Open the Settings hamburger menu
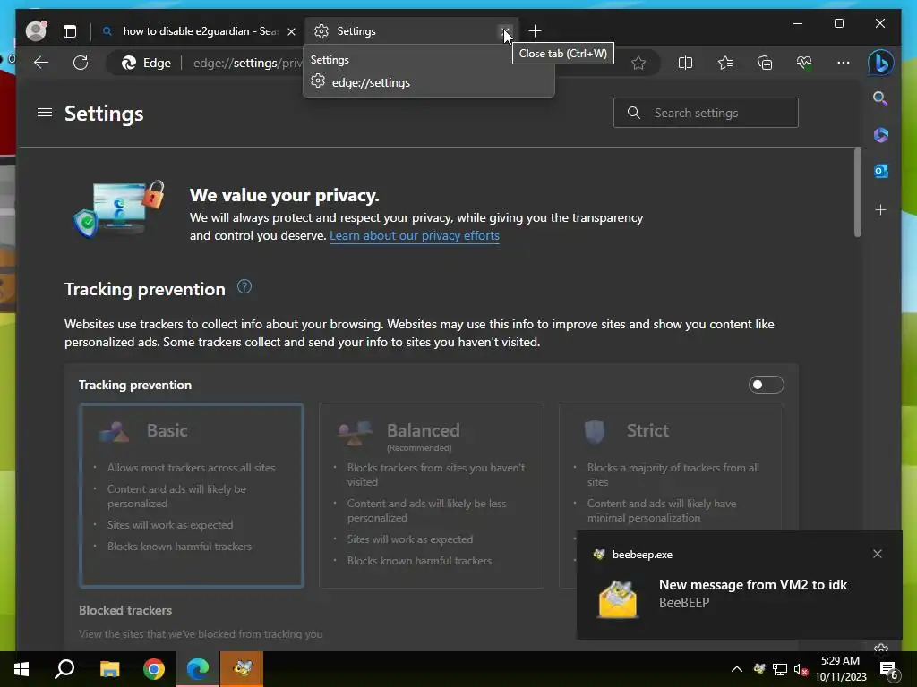The height and width of the screenshot is (687, 917). [45, 112]
